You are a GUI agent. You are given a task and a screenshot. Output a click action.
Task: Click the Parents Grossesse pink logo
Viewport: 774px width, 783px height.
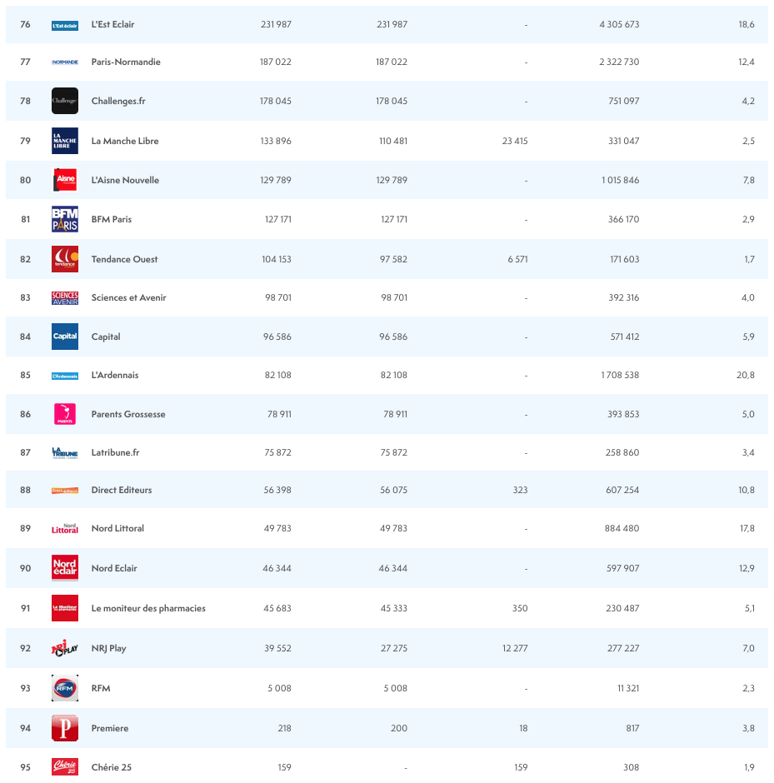(x=65, y=414)
